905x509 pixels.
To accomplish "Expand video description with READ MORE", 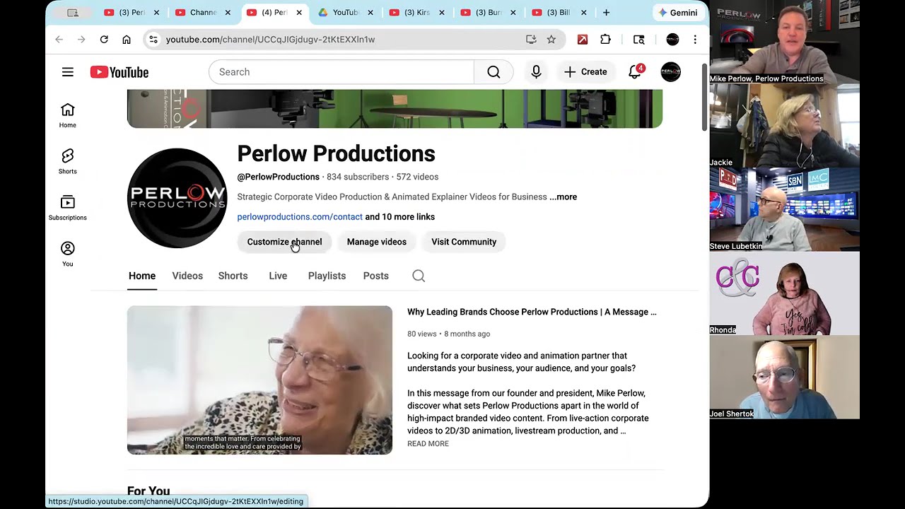I will 428,444.
